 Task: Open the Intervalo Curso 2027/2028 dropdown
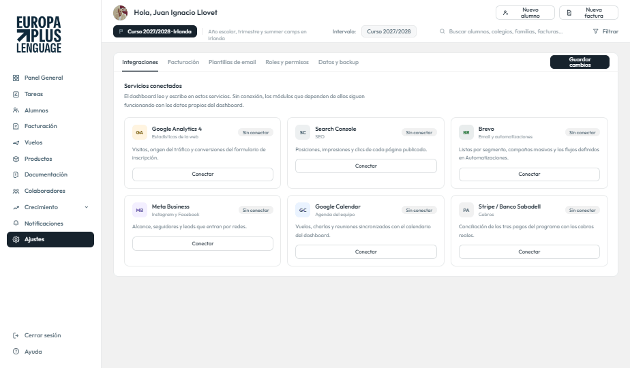point(389,31)
